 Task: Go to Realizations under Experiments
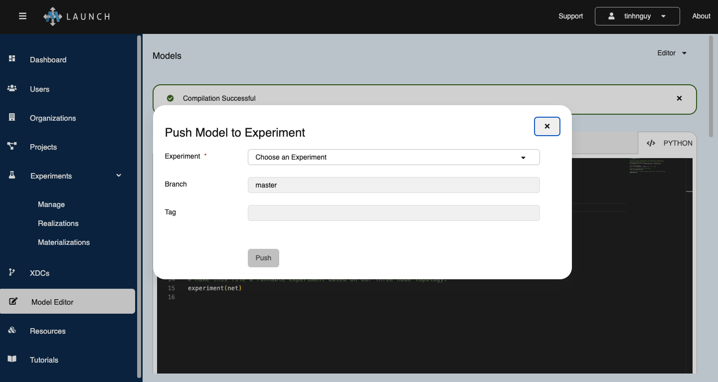coord(58,223)
